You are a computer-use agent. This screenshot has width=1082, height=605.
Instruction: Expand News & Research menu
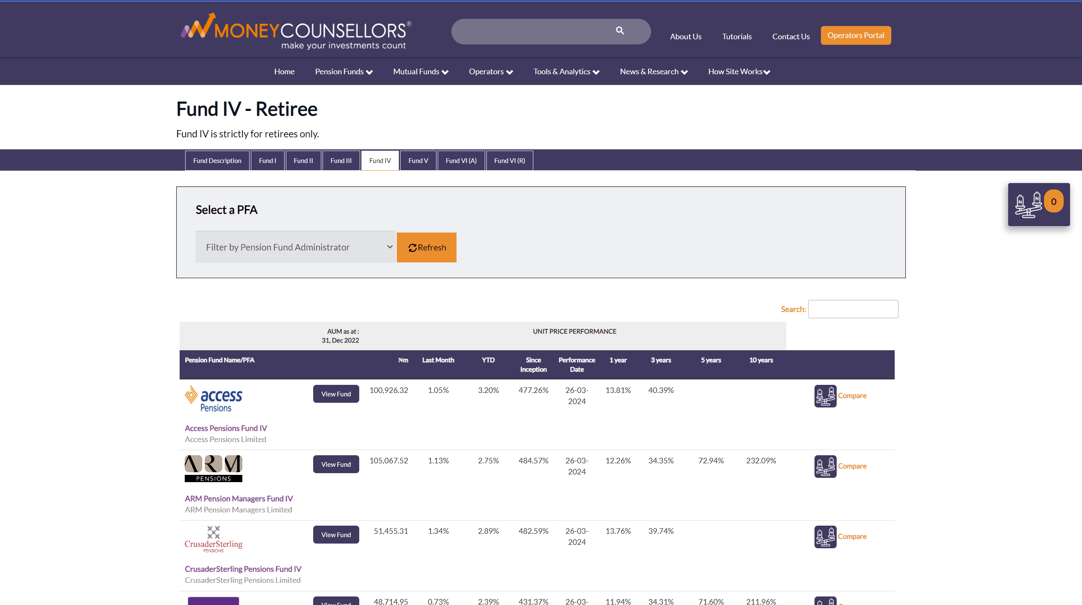654,72
